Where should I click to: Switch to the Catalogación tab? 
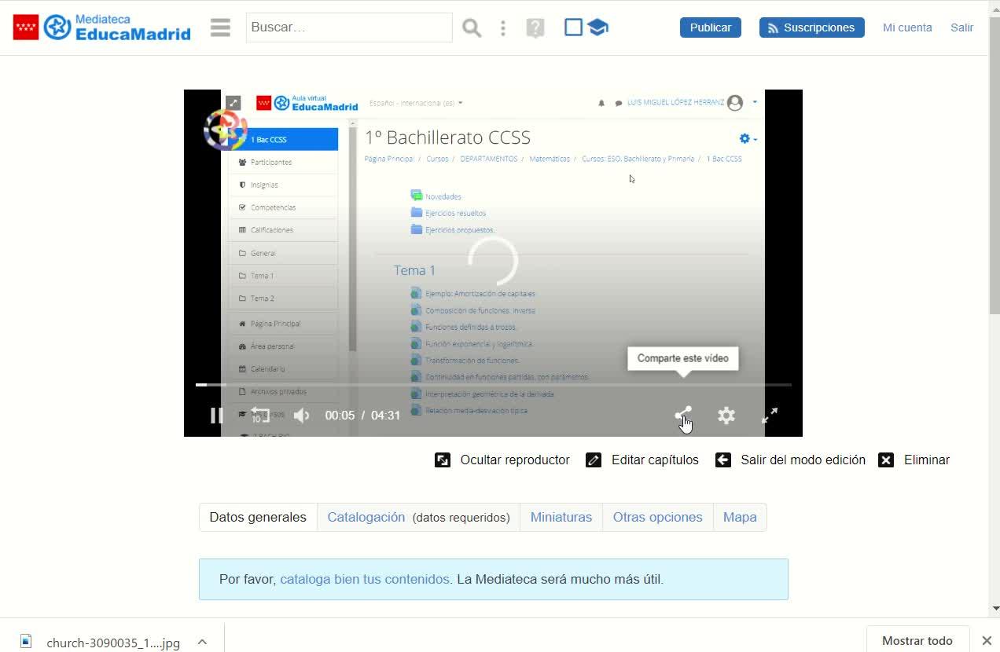point(418,517)
